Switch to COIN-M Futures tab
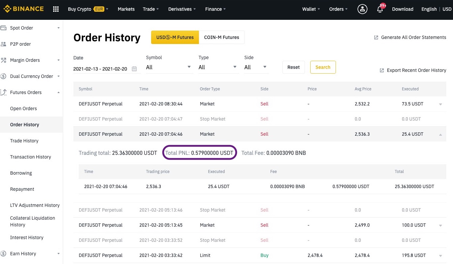The width and height of the screenshot is (453, 264). pyautogui.click(x=221, y=37)
